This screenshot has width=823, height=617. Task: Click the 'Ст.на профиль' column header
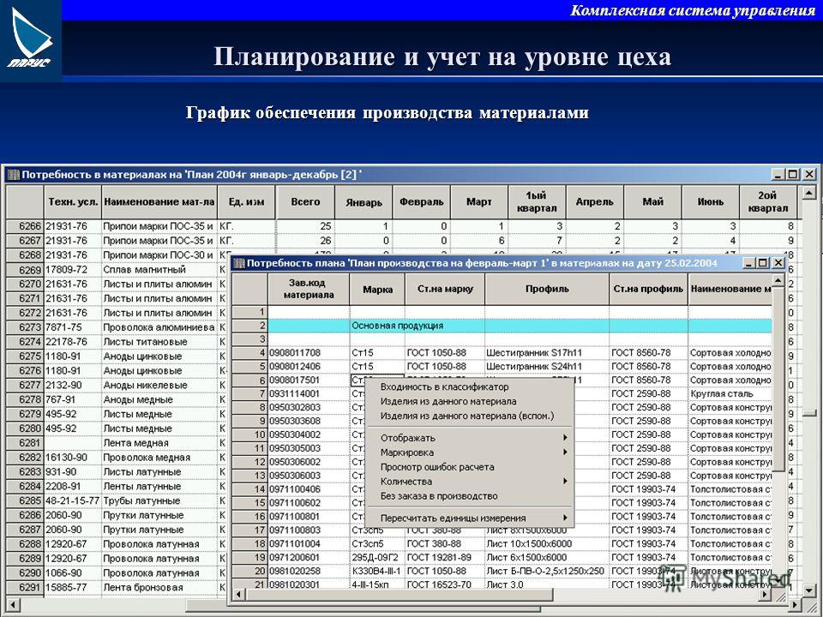648,289
